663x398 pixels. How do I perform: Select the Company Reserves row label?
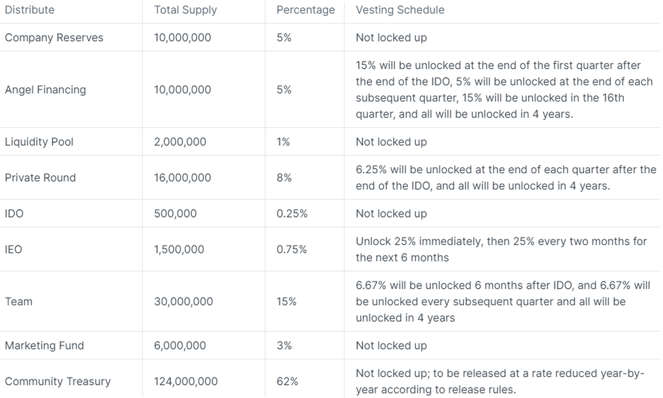click(54, 38)
